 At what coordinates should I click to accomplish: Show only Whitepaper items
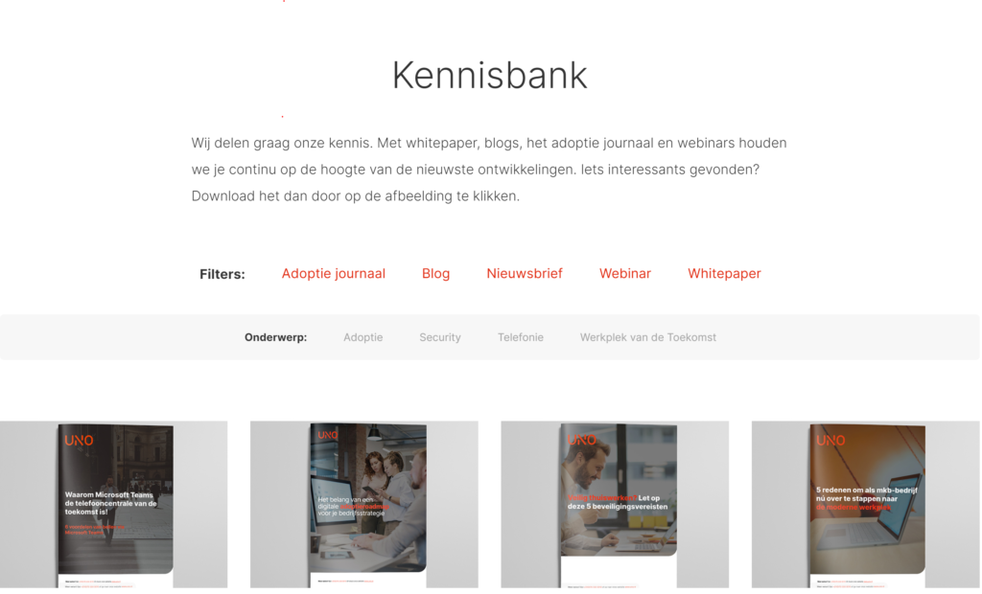(725, 274)
